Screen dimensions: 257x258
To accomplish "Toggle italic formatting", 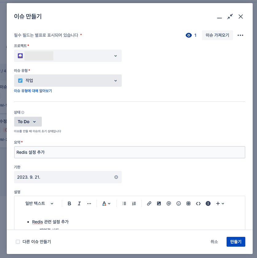I will point(79,203).
